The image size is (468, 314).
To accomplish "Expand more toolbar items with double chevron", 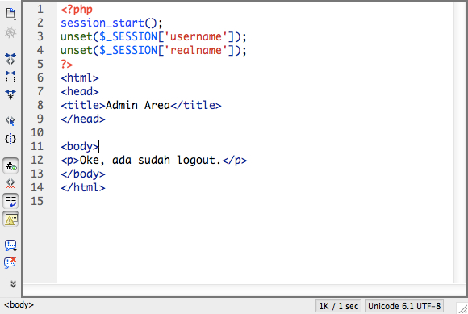I will (x=13, y=284).
